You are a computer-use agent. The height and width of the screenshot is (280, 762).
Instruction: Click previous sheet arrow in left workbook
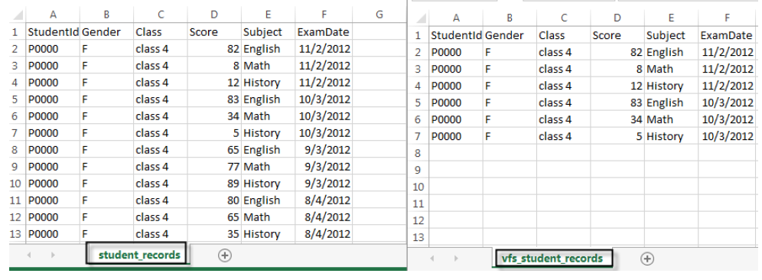point(28,256)
